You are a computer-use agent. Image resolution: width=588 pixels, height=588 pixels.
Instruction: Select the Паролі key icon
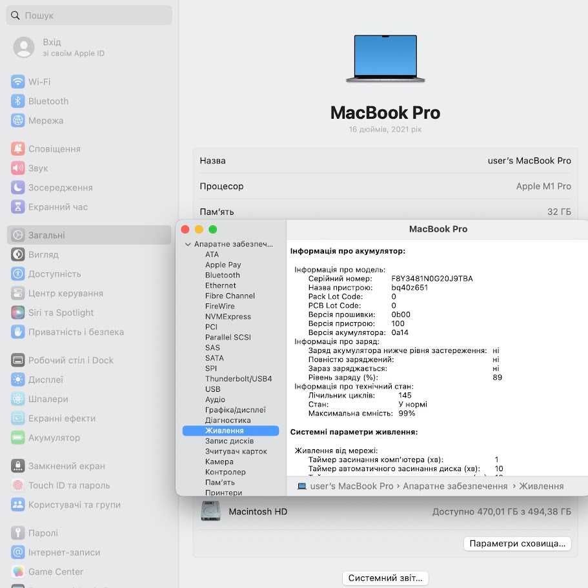click(x=17, y=533)
